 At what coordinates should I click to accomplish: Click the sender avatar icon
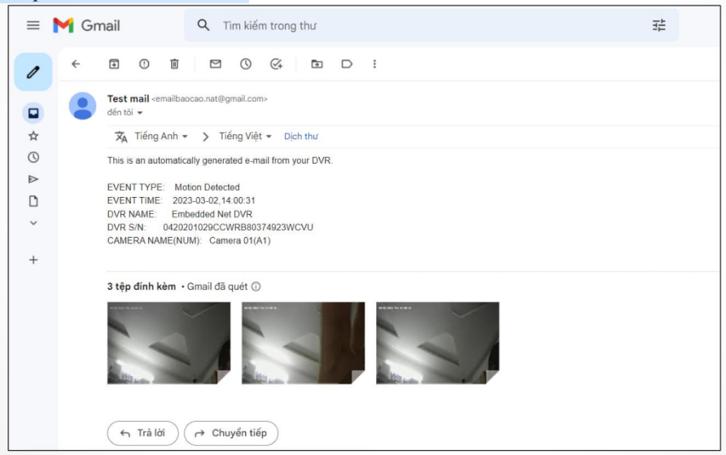(x=82, y=106)
